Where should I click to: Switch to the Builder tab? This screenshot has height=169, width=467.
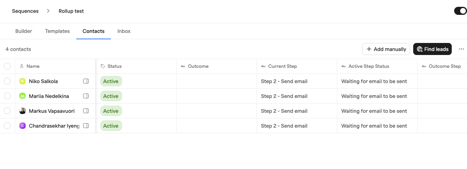tap(24, 31)
